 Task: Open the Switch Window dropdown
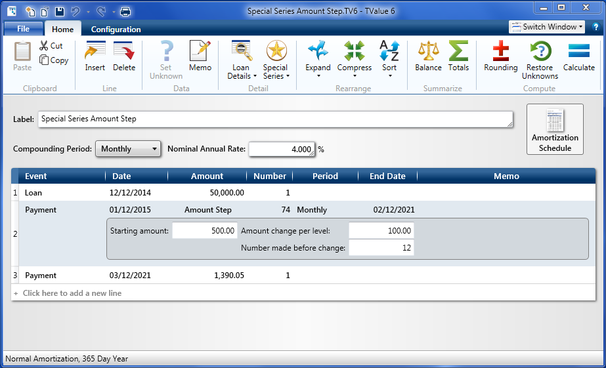pos(546,27)
